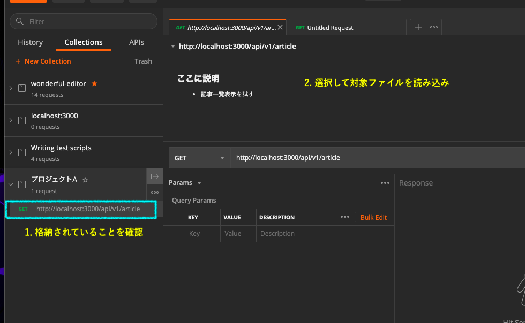525x323 pixels.
Task: Create a New Collection
Action: pyautogui.click(x=43, y=61)
